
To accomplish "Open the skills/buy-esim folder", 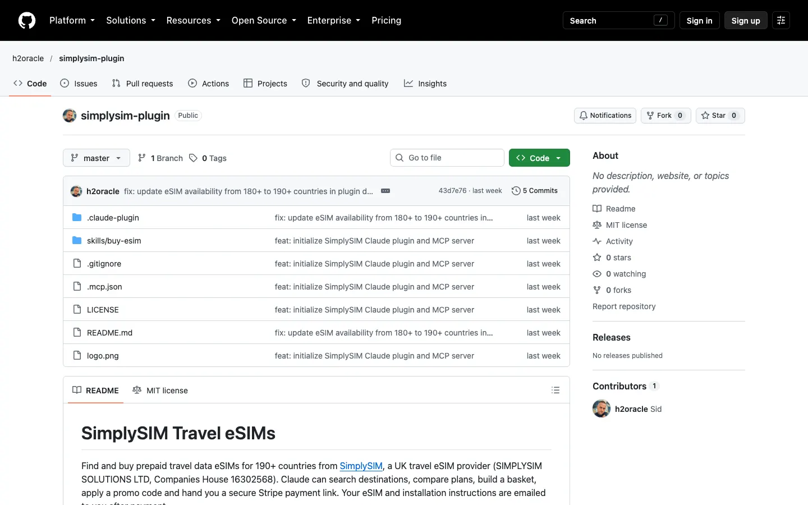I will (x=114, y=241).
